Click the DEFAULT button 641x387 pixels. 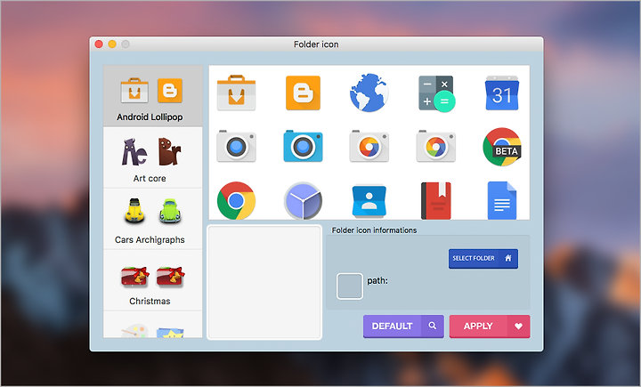coord(403,327)
